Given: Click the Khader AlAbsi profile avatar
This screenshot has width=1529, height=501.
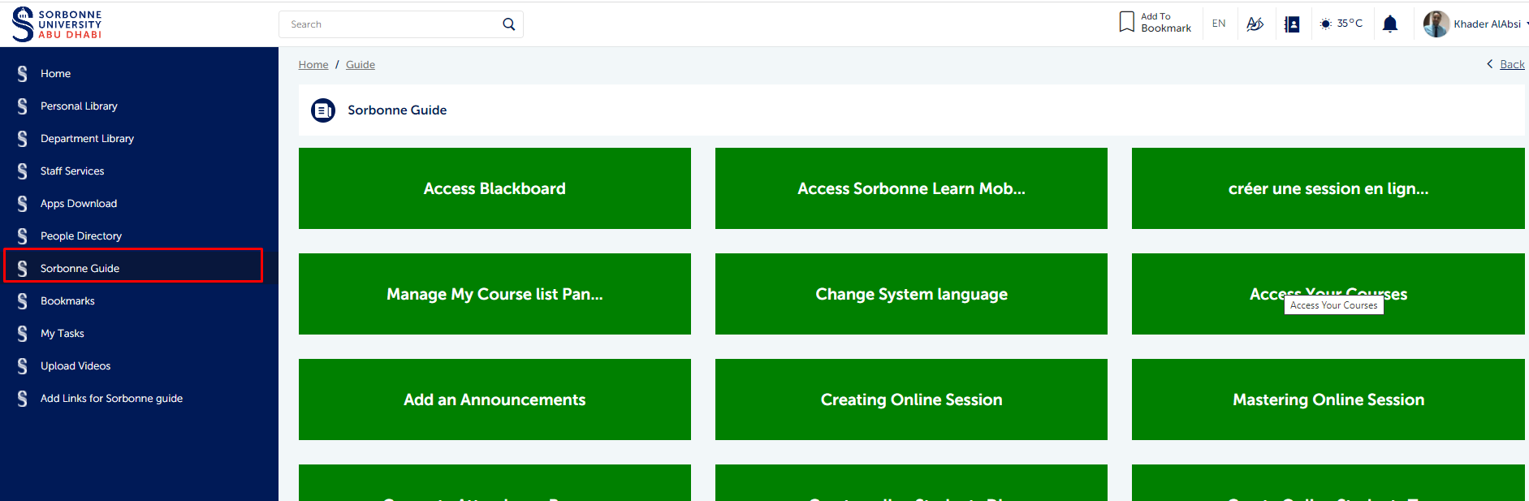Looking at the screenshot, I should click(1436, 24).
